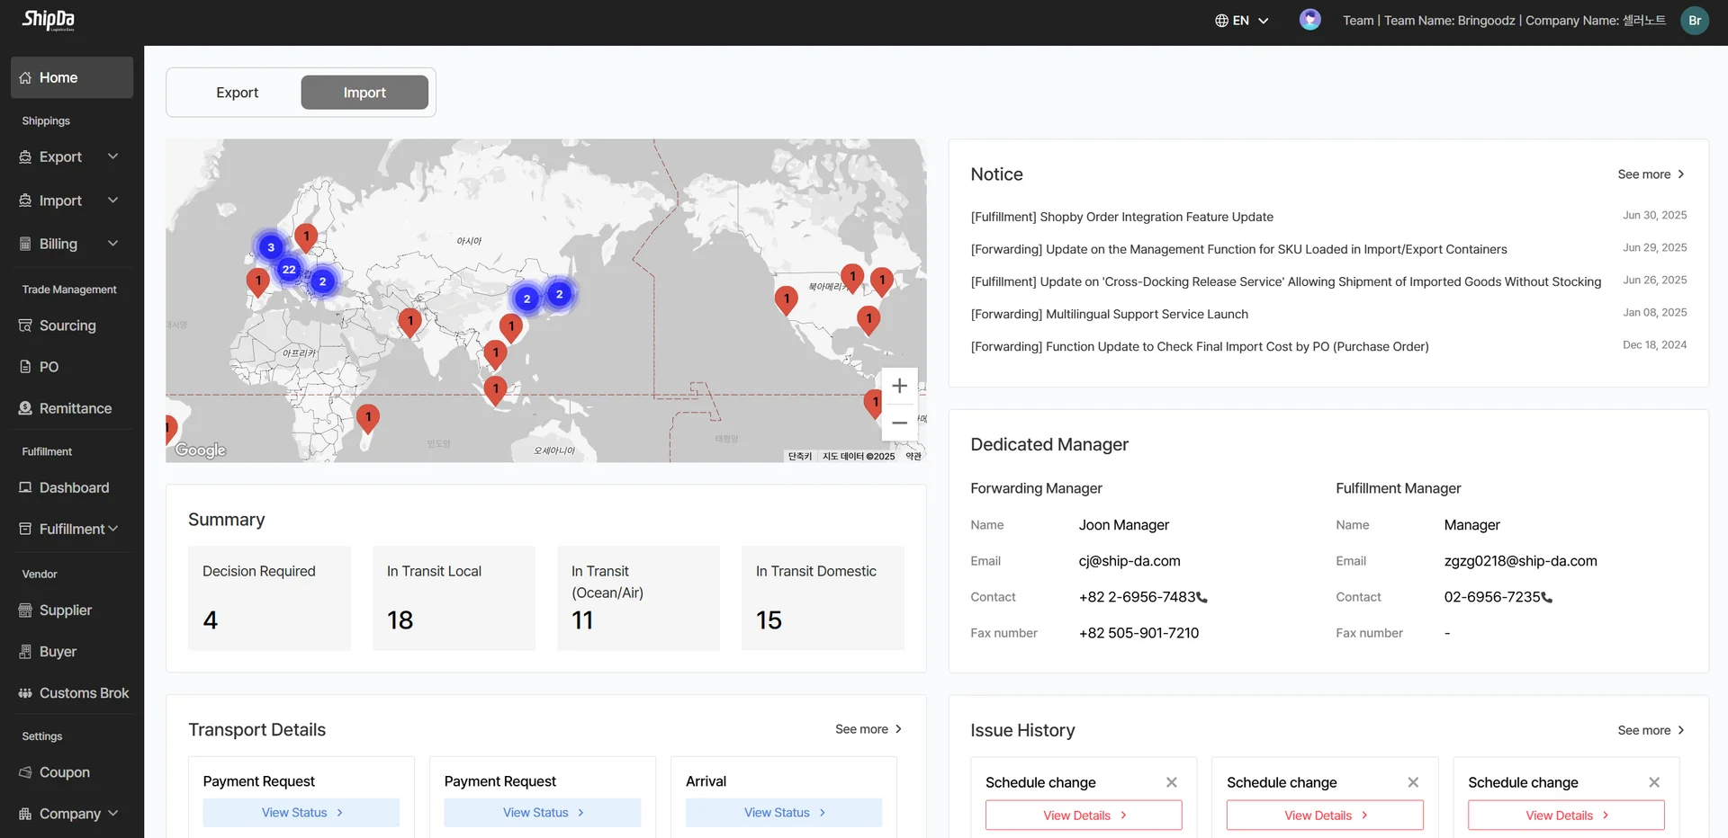Click the Br user avatar
Screen dimensions: 1728x838
[x=1695, y=21]
